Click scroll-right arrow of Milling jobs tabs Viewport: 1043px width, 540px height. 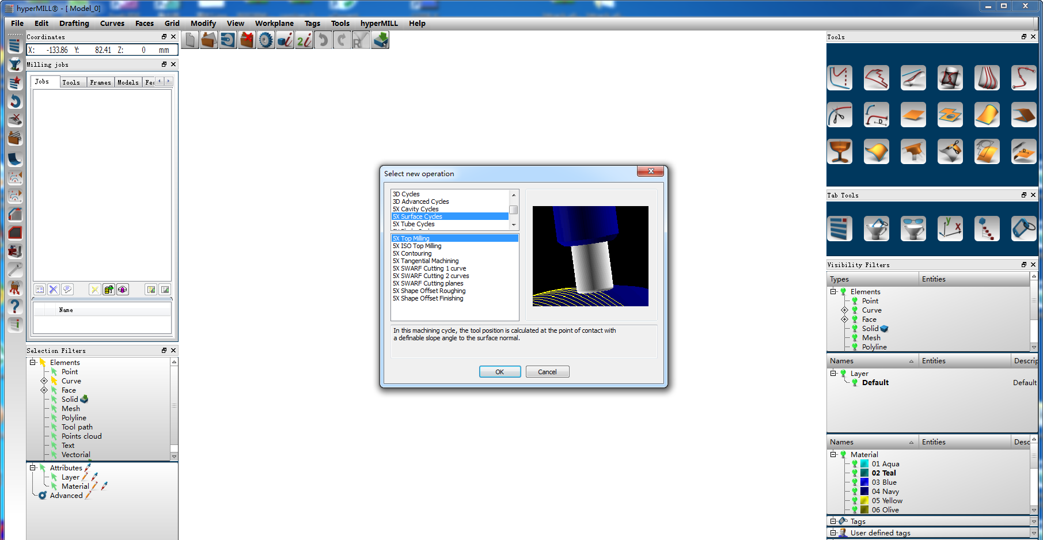168,81
